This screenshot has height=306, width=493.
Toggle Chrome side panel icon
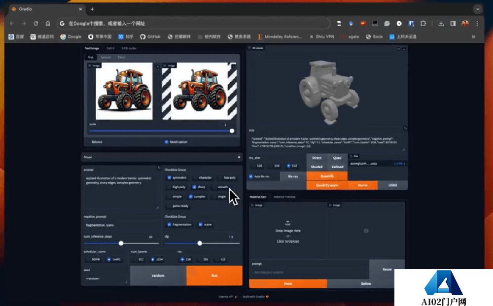453,24
